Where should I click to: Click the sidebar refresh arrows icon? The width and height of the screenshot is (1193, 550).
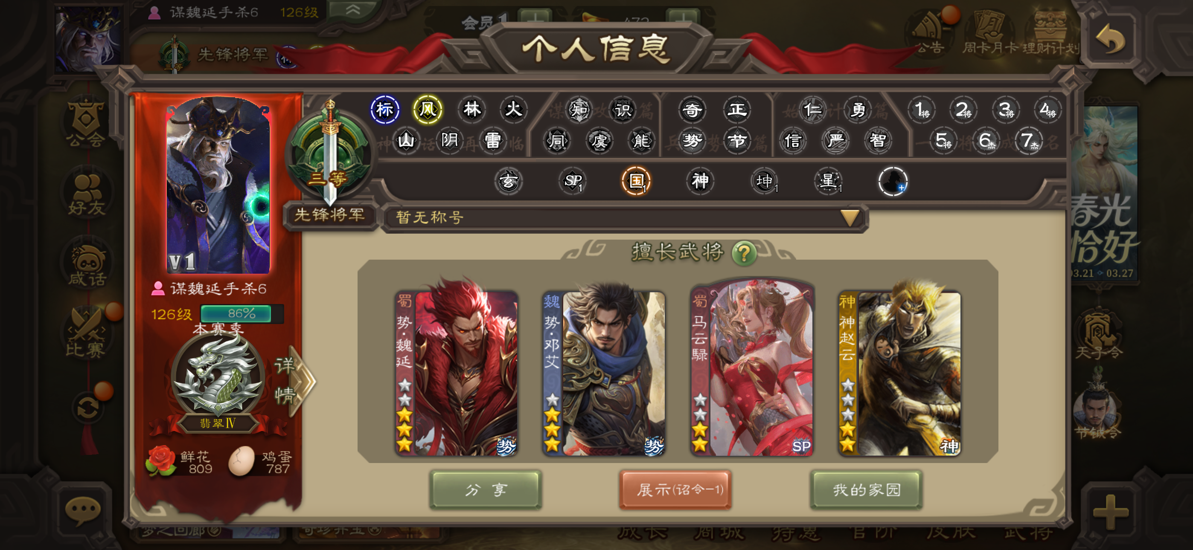pyautogui.click(x=87, y=408)
